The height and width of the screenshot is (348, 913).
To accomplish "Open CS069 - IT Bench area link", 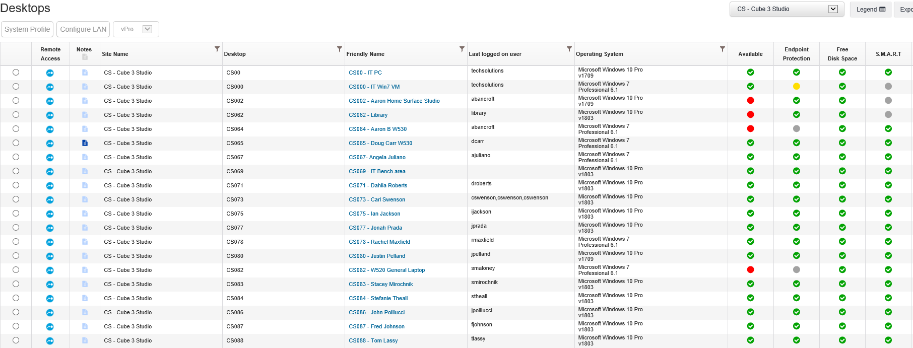I will tap(377, 171).
